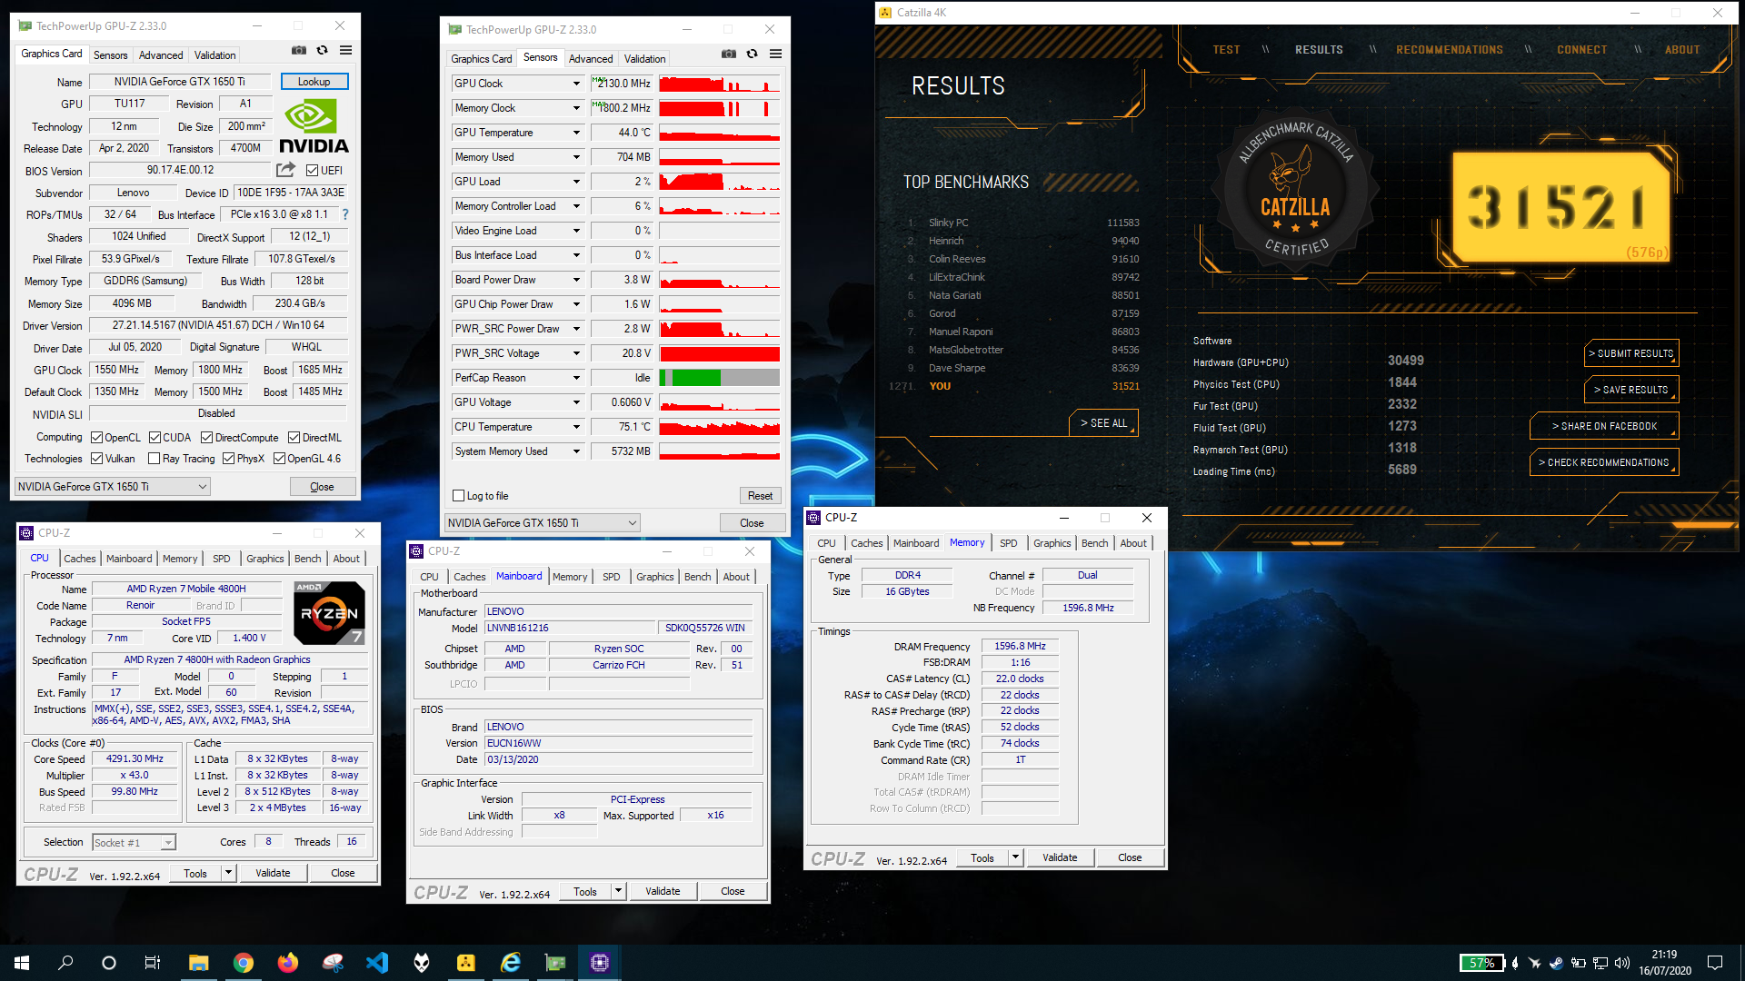
Task: Open the Windows Start menu
Action: (x=22, y=963)
